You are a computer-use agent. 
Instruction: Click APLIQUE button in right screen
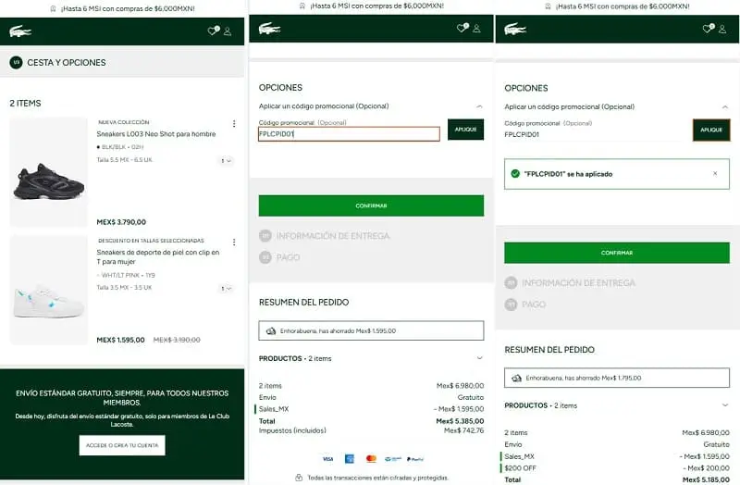point(711,130)
